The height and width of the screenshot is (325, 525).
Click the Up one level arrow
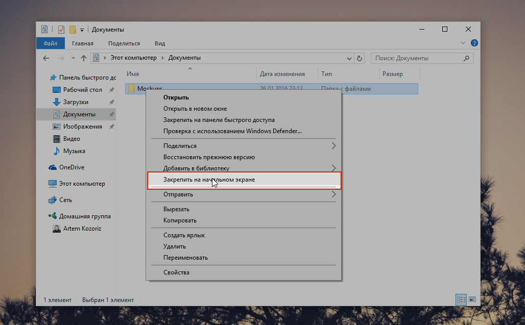[83, 58]
